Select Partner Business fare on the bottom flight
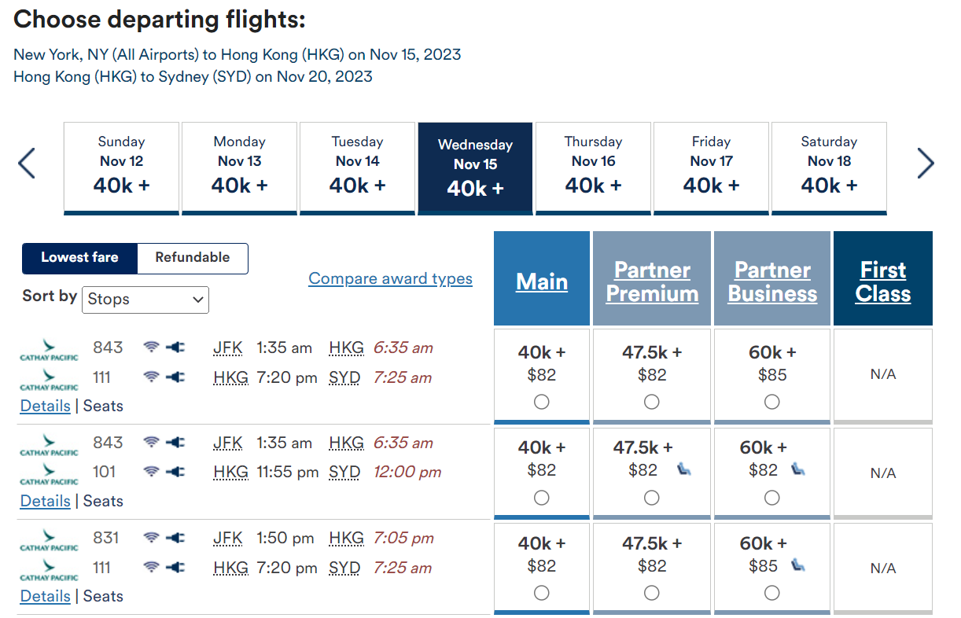961x618 pixels. (771, 593)
